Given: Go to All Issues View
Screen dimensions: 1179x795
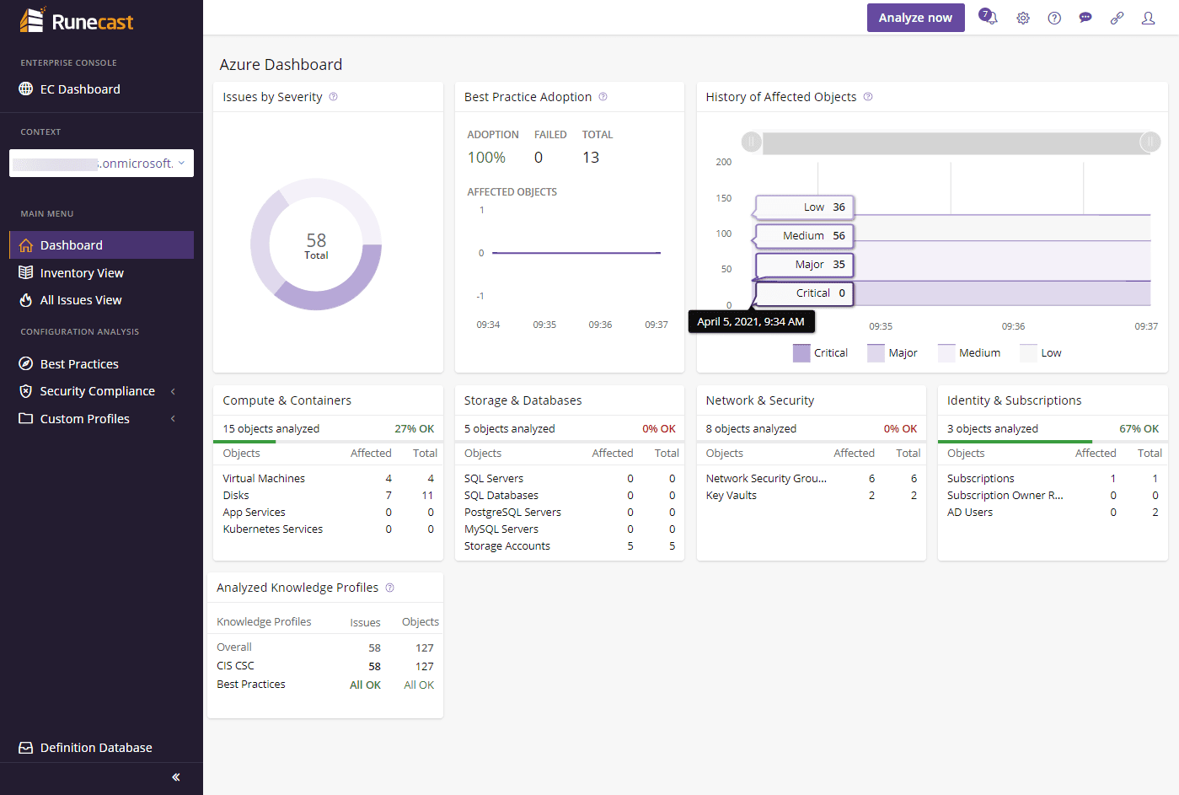Looking at the screenshot, I should tap(81, 300).
